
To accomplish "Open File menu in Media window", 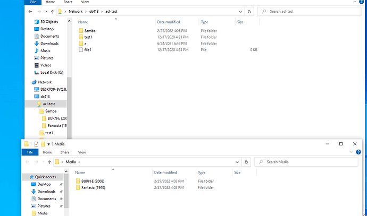I will point(30,152).
